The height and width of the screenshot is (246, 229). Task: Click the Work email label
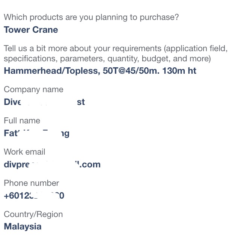click(x=24, y=152)
